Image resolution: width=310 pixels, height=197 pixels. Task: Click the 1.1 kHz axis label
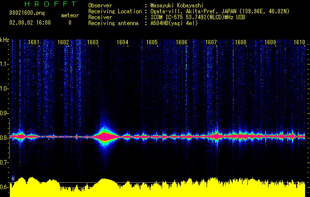tap(4, 64)
